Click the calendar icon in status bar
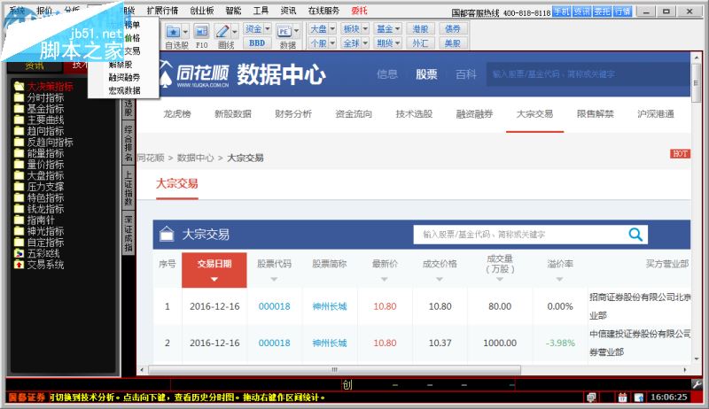 coord(623,397)
